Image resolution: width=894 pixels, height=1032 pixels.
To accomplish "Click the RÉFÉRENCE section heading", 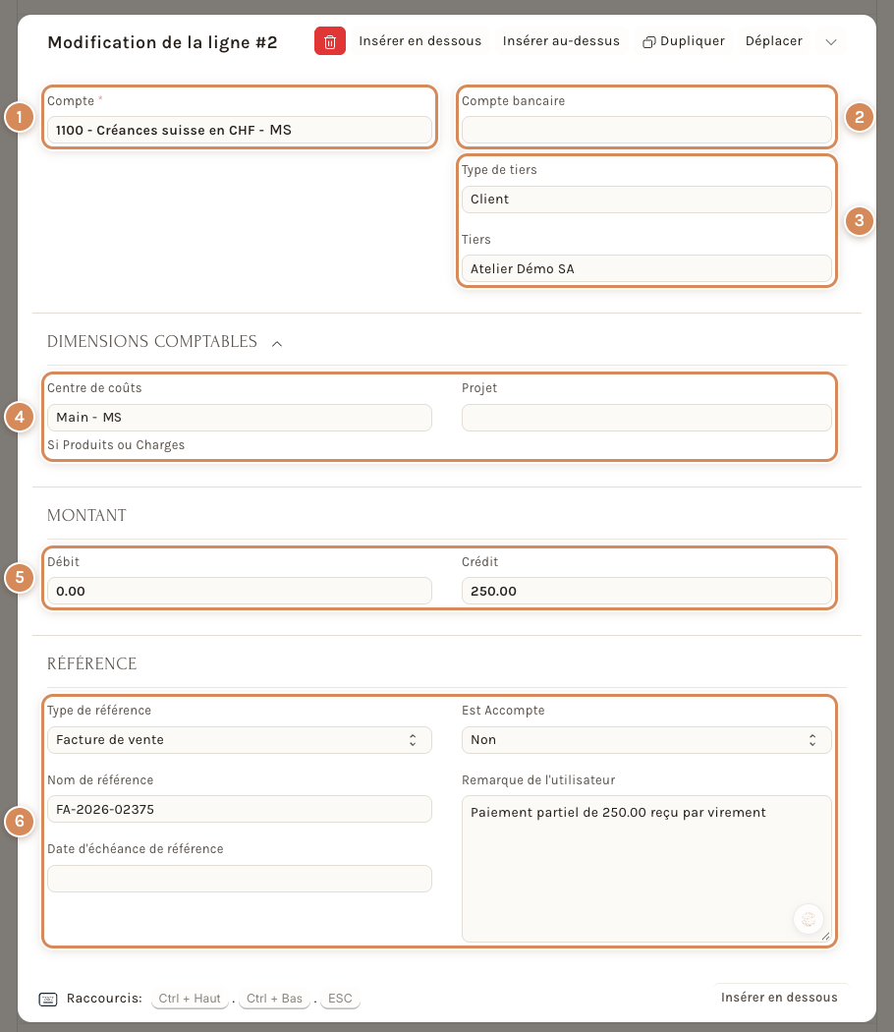I will pos(92,663).
